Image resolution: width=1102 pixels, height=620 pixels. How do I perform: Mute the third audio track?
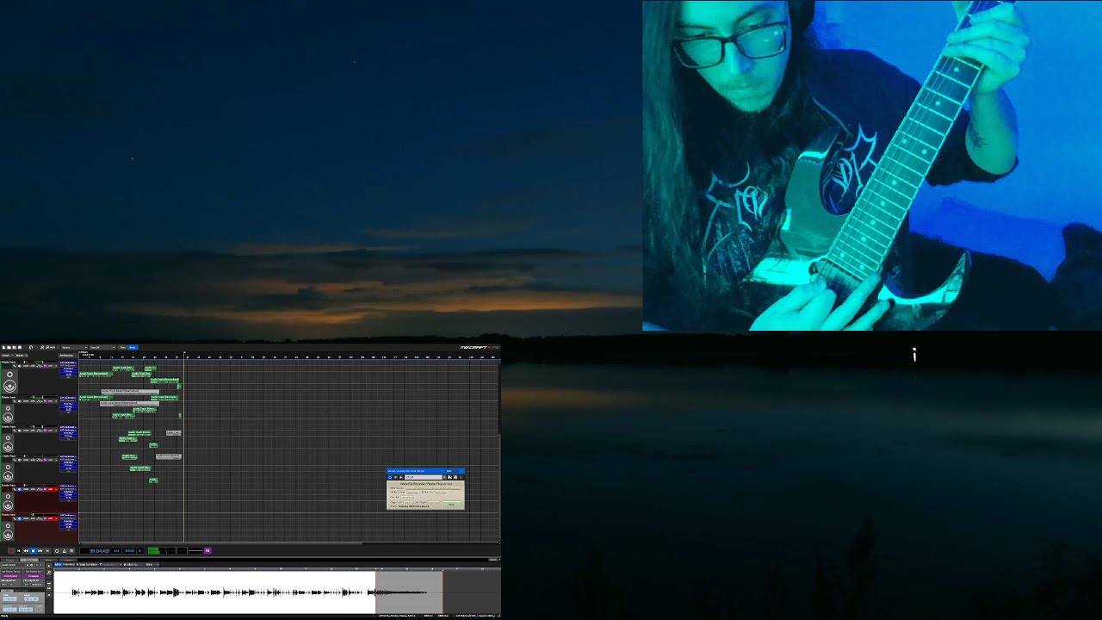pyautogui.click(x=26, y=431)
